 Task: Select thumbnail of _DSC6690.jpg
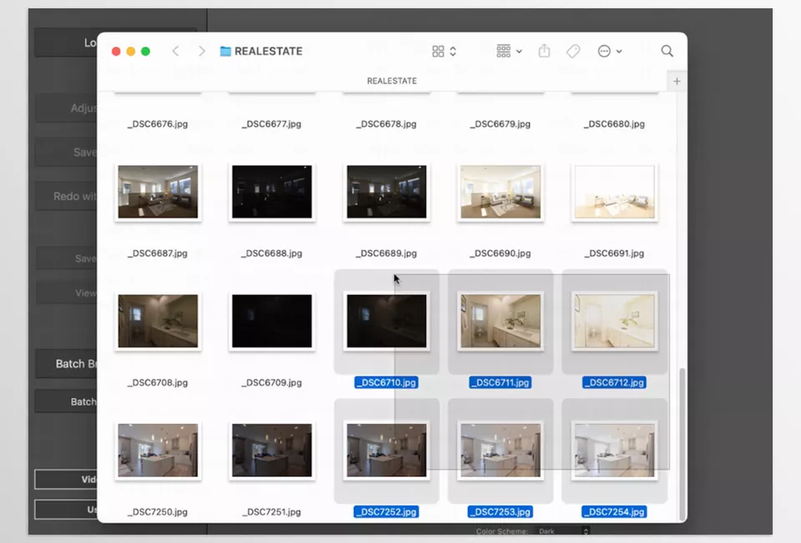coord(501,192)
